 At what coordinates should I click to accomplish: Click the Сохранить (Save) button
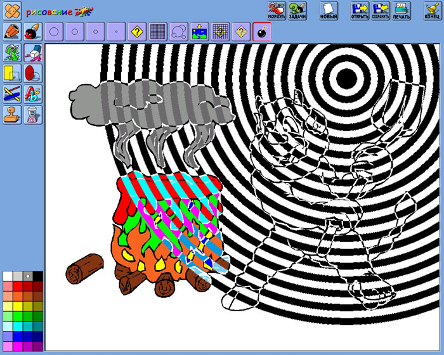click(381, 10)
